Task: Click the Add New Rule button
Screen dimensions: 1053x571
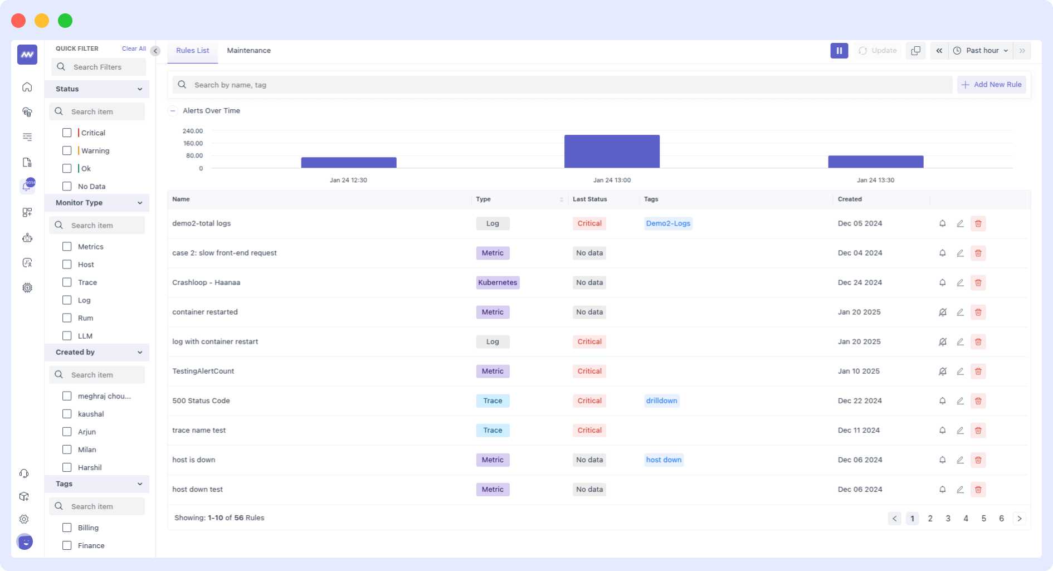Action: (x=991, y=84)
